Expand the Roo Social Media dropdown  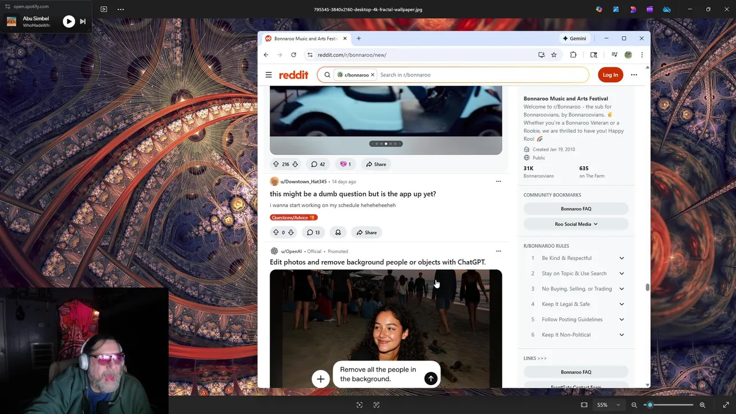pos(576,224)
